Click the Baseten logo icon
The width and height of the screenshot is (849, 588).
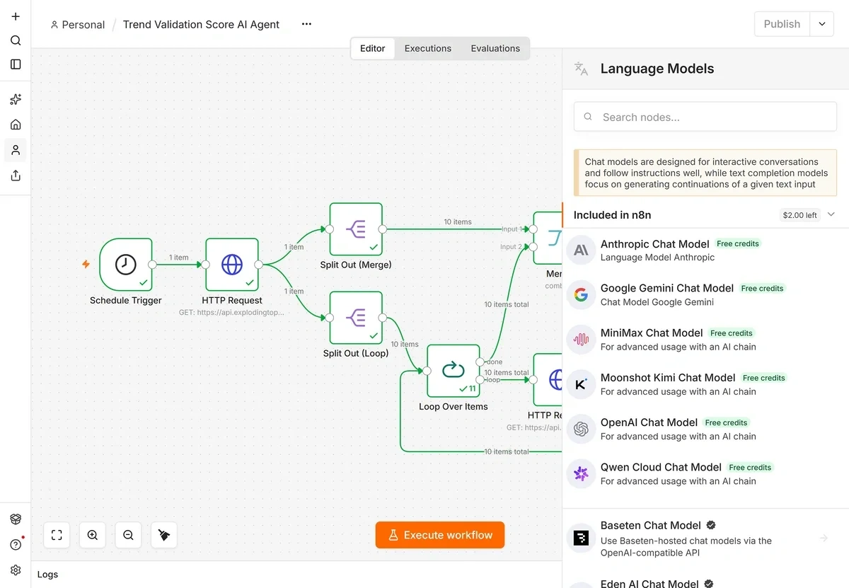(581, 538)
